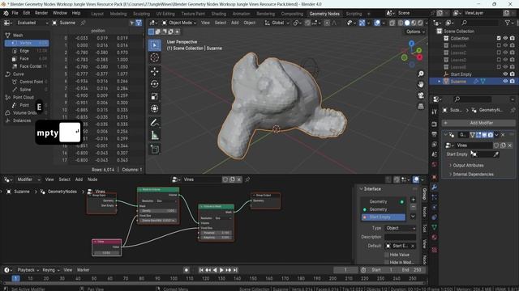Screen dimensions: 519x291
Task: Select the Scale tool in viewport toolbar
Action: [155, 96]
